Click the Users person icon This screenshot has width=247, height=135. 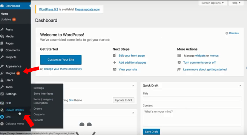click(2, 80)
